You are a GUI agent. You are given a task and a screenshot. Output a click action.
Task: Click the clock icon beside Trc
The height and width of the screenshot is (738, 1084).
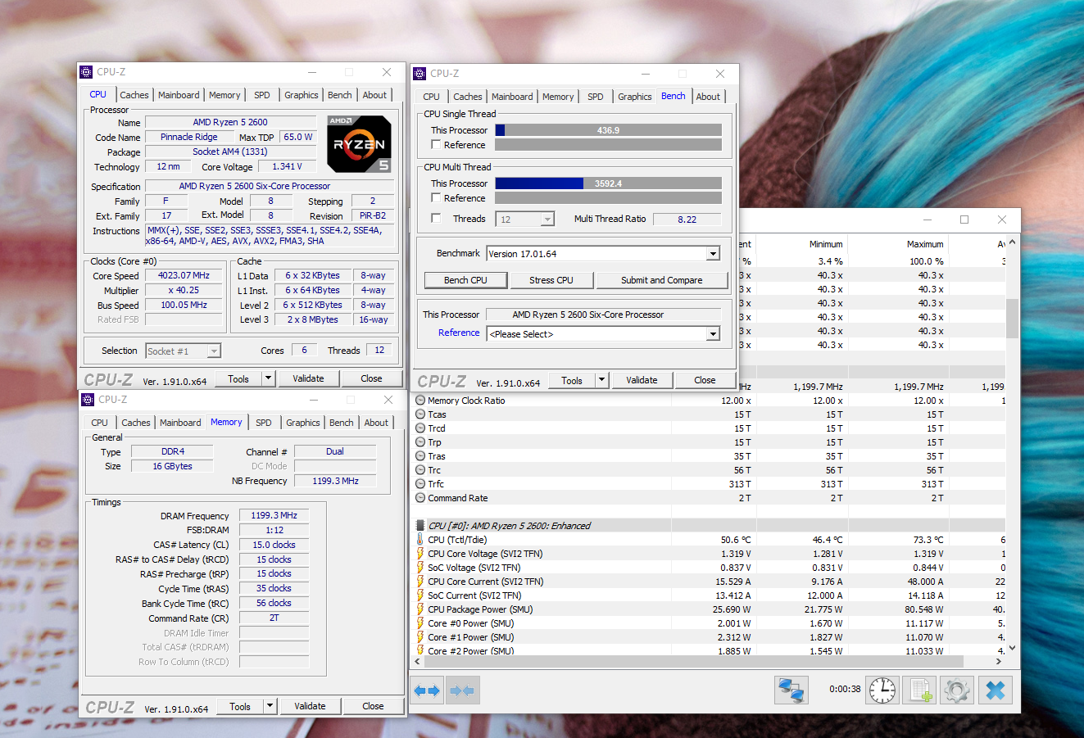pos(420,470)
